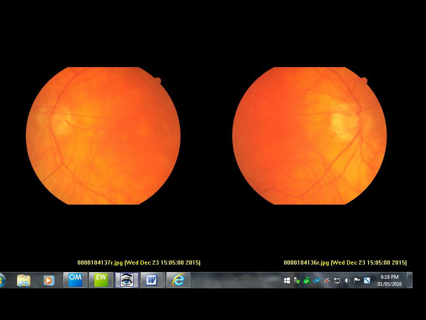This screenshot has height=320, width=426.
Task: Click the blue swirl tray icon
Action: point(317,280)
